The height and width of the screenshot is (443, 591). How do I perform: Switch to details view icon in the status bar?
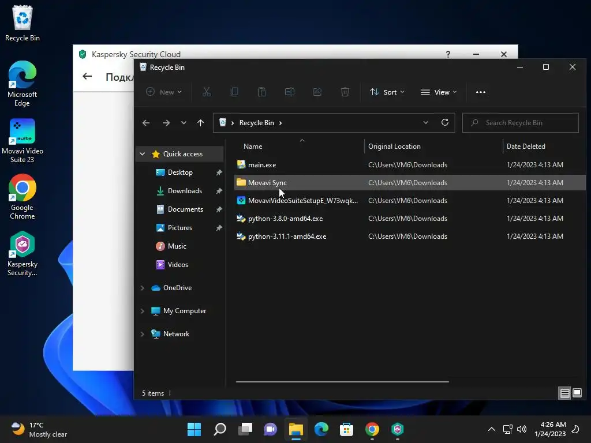(564, 393)
